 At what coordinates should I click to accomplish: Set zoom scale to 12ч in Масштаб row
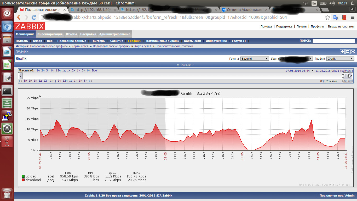point(58,71)
